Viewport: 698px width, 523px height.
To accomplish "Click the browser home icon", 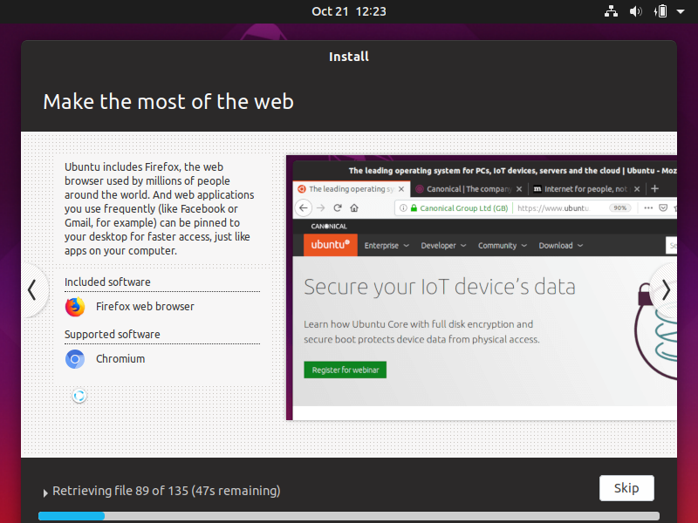I will pyautogui.click(x=354, y=207).
